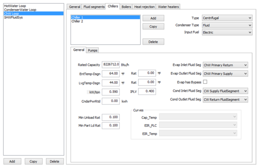259x165 pixels.
Task: Switch to the chiller General sub-tab
Action: pos(79,50)
